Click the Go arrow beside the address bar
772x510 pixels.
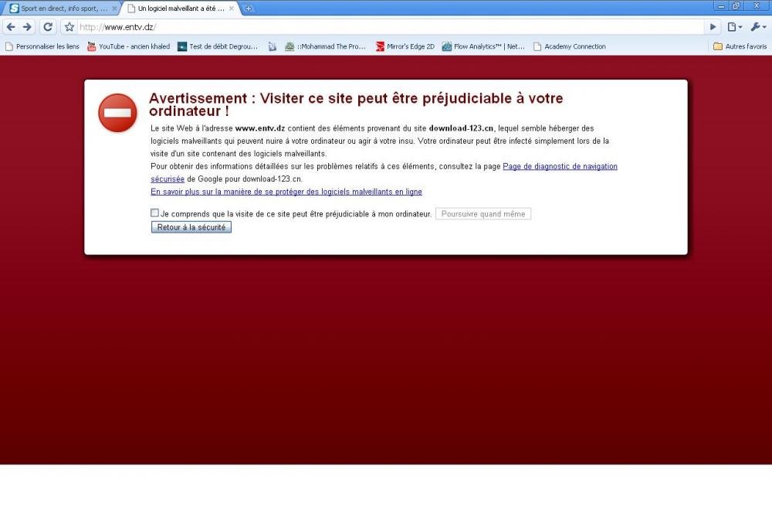(x=713, y=27)
